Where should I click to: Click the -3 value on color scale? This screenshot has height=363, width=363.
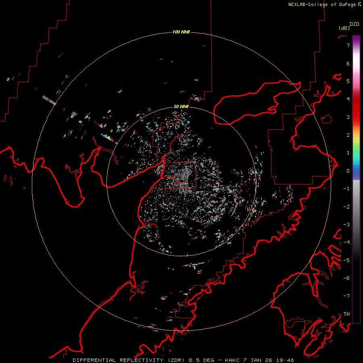point(346,225)
